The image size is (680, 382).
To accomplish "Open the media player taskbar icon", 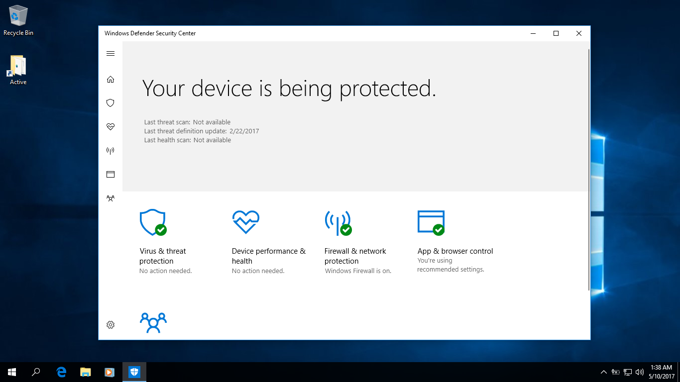I will [110, 372].
